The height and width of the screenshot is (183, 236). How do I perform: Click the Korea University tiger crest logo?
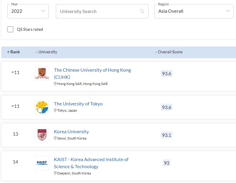tap(42, 135)
